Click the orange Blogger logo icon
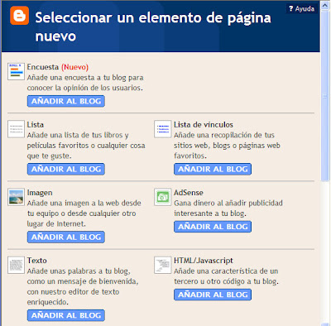The image size is (331, 326). coord(20,16)
